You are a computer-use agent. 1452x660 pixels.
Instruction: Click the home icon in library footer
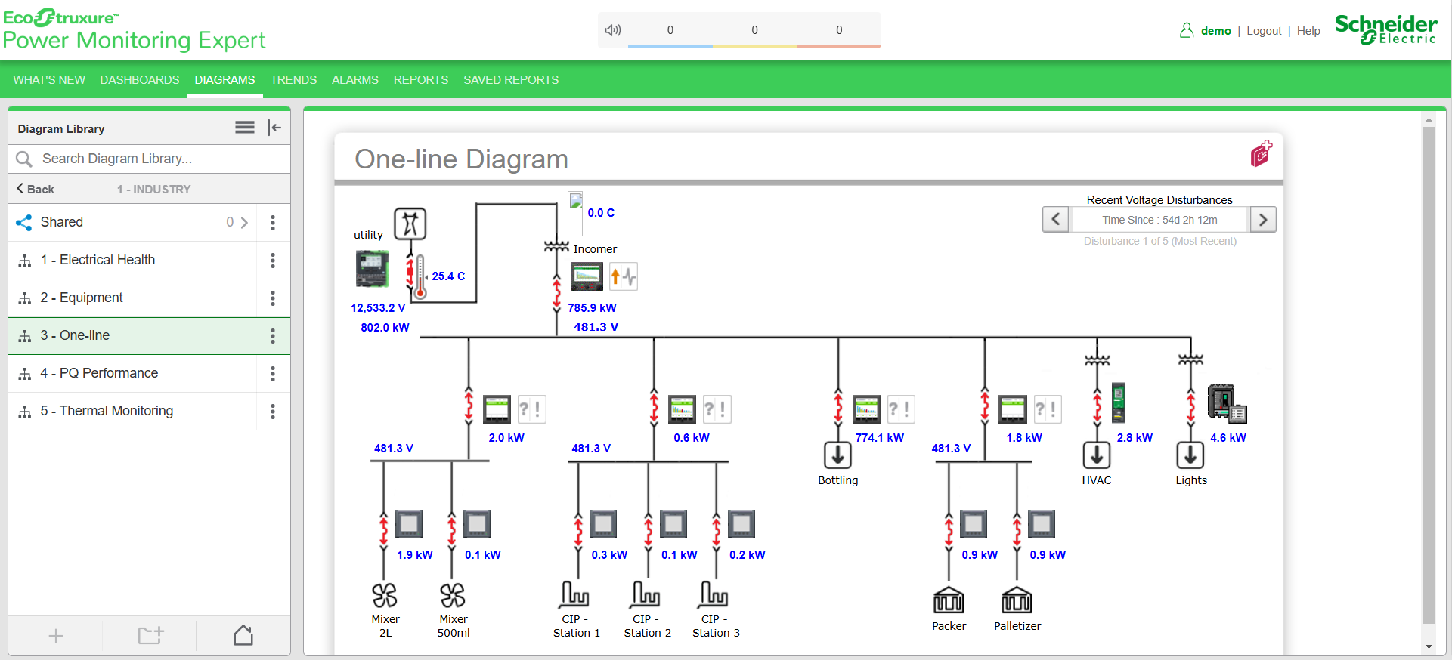point(243,635)
